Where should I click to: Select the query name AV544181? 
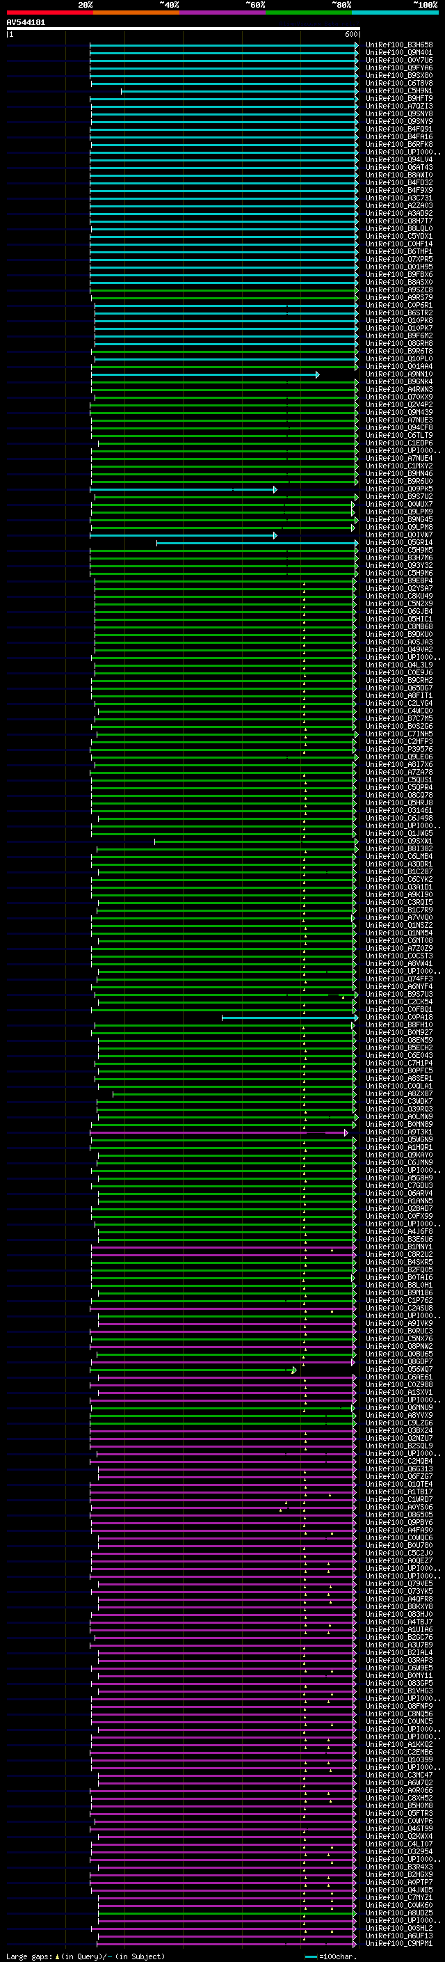26,23
